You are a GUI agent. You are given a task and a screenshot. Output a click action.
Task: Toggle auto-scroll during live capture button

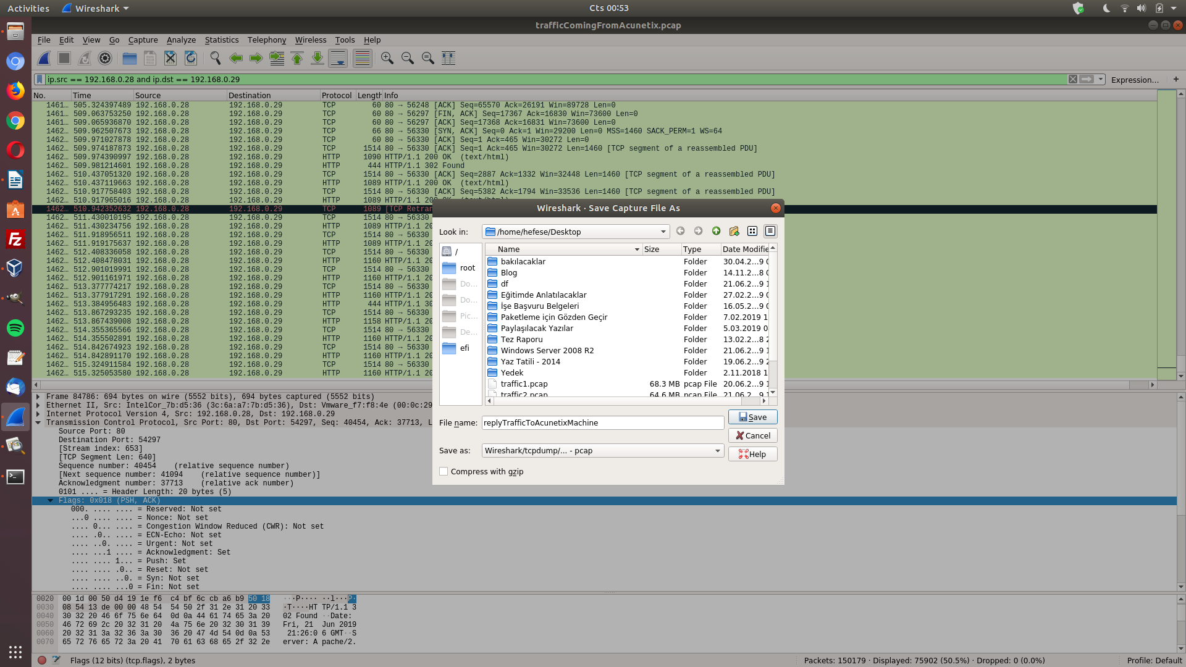coord(338,58)
